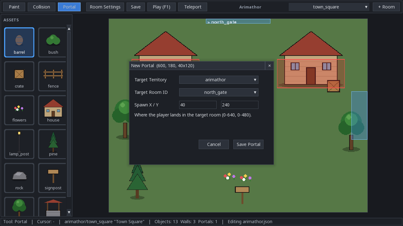Select the flowers asset
Viewport: 403px width, 226px height.
coord(19,110)
